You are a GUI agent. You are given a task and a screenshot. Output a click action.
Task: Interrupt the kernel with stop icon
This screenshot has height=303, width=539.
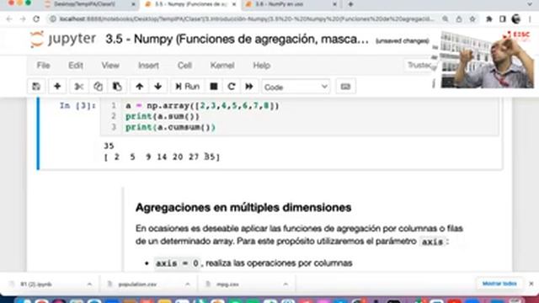214,87
